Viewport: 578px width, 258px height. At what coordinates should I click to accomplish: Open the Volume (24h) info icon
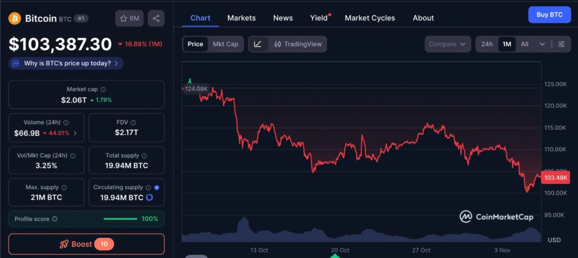[65, 123]
